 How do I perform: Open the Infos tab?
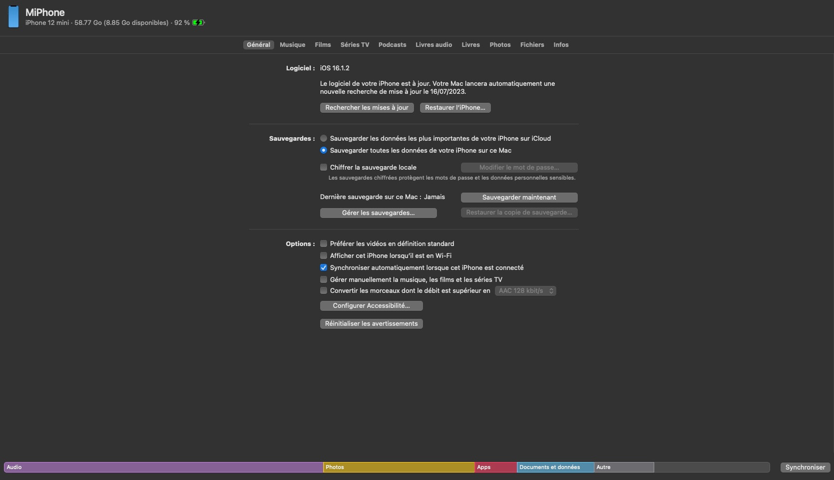[561, 45]
